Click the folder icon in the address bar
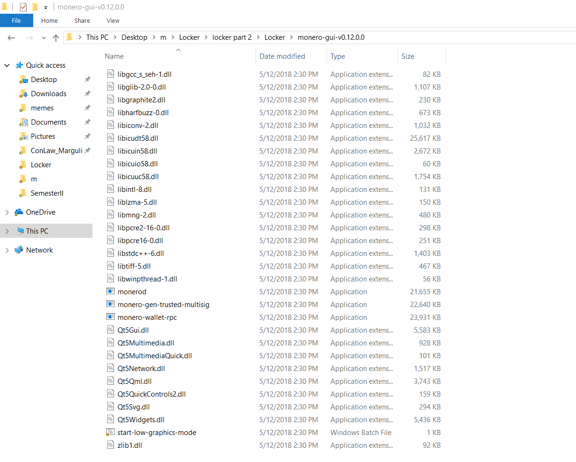This screenshot has width=576, height=462. coord(69,37)
